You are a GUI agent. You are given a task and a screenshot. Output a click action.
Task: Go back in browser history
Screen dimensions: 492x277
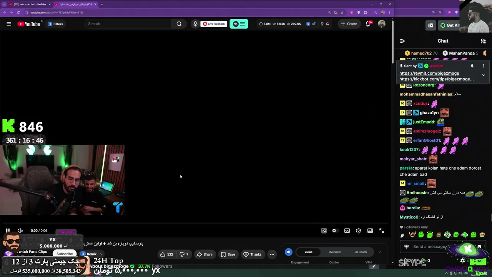(4, 12)
